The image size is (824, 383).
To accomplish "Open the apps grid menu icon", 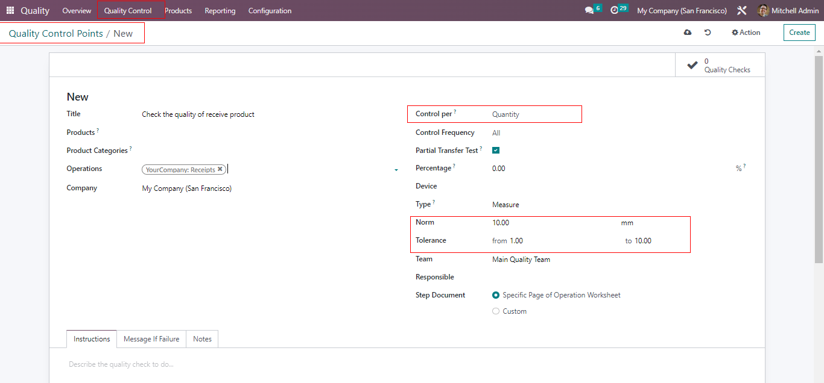I will [10, 11].
